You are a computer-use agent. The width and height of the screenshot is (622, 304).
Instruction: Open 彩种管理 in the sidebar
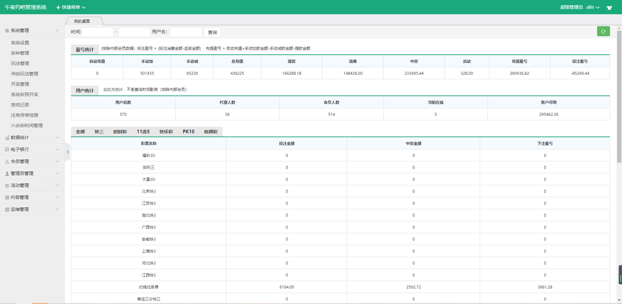tap(20, 53)
